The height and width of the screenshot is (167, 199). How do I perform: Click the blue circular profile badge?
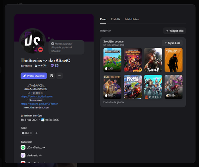(x=57, y=66)
